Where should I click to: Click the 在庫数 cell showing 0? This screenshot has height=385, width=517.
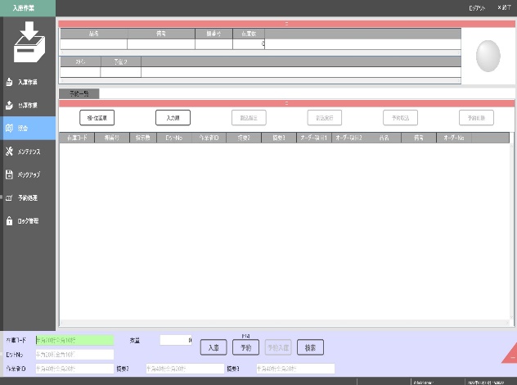pyautogui.click(x=249, y=44)
